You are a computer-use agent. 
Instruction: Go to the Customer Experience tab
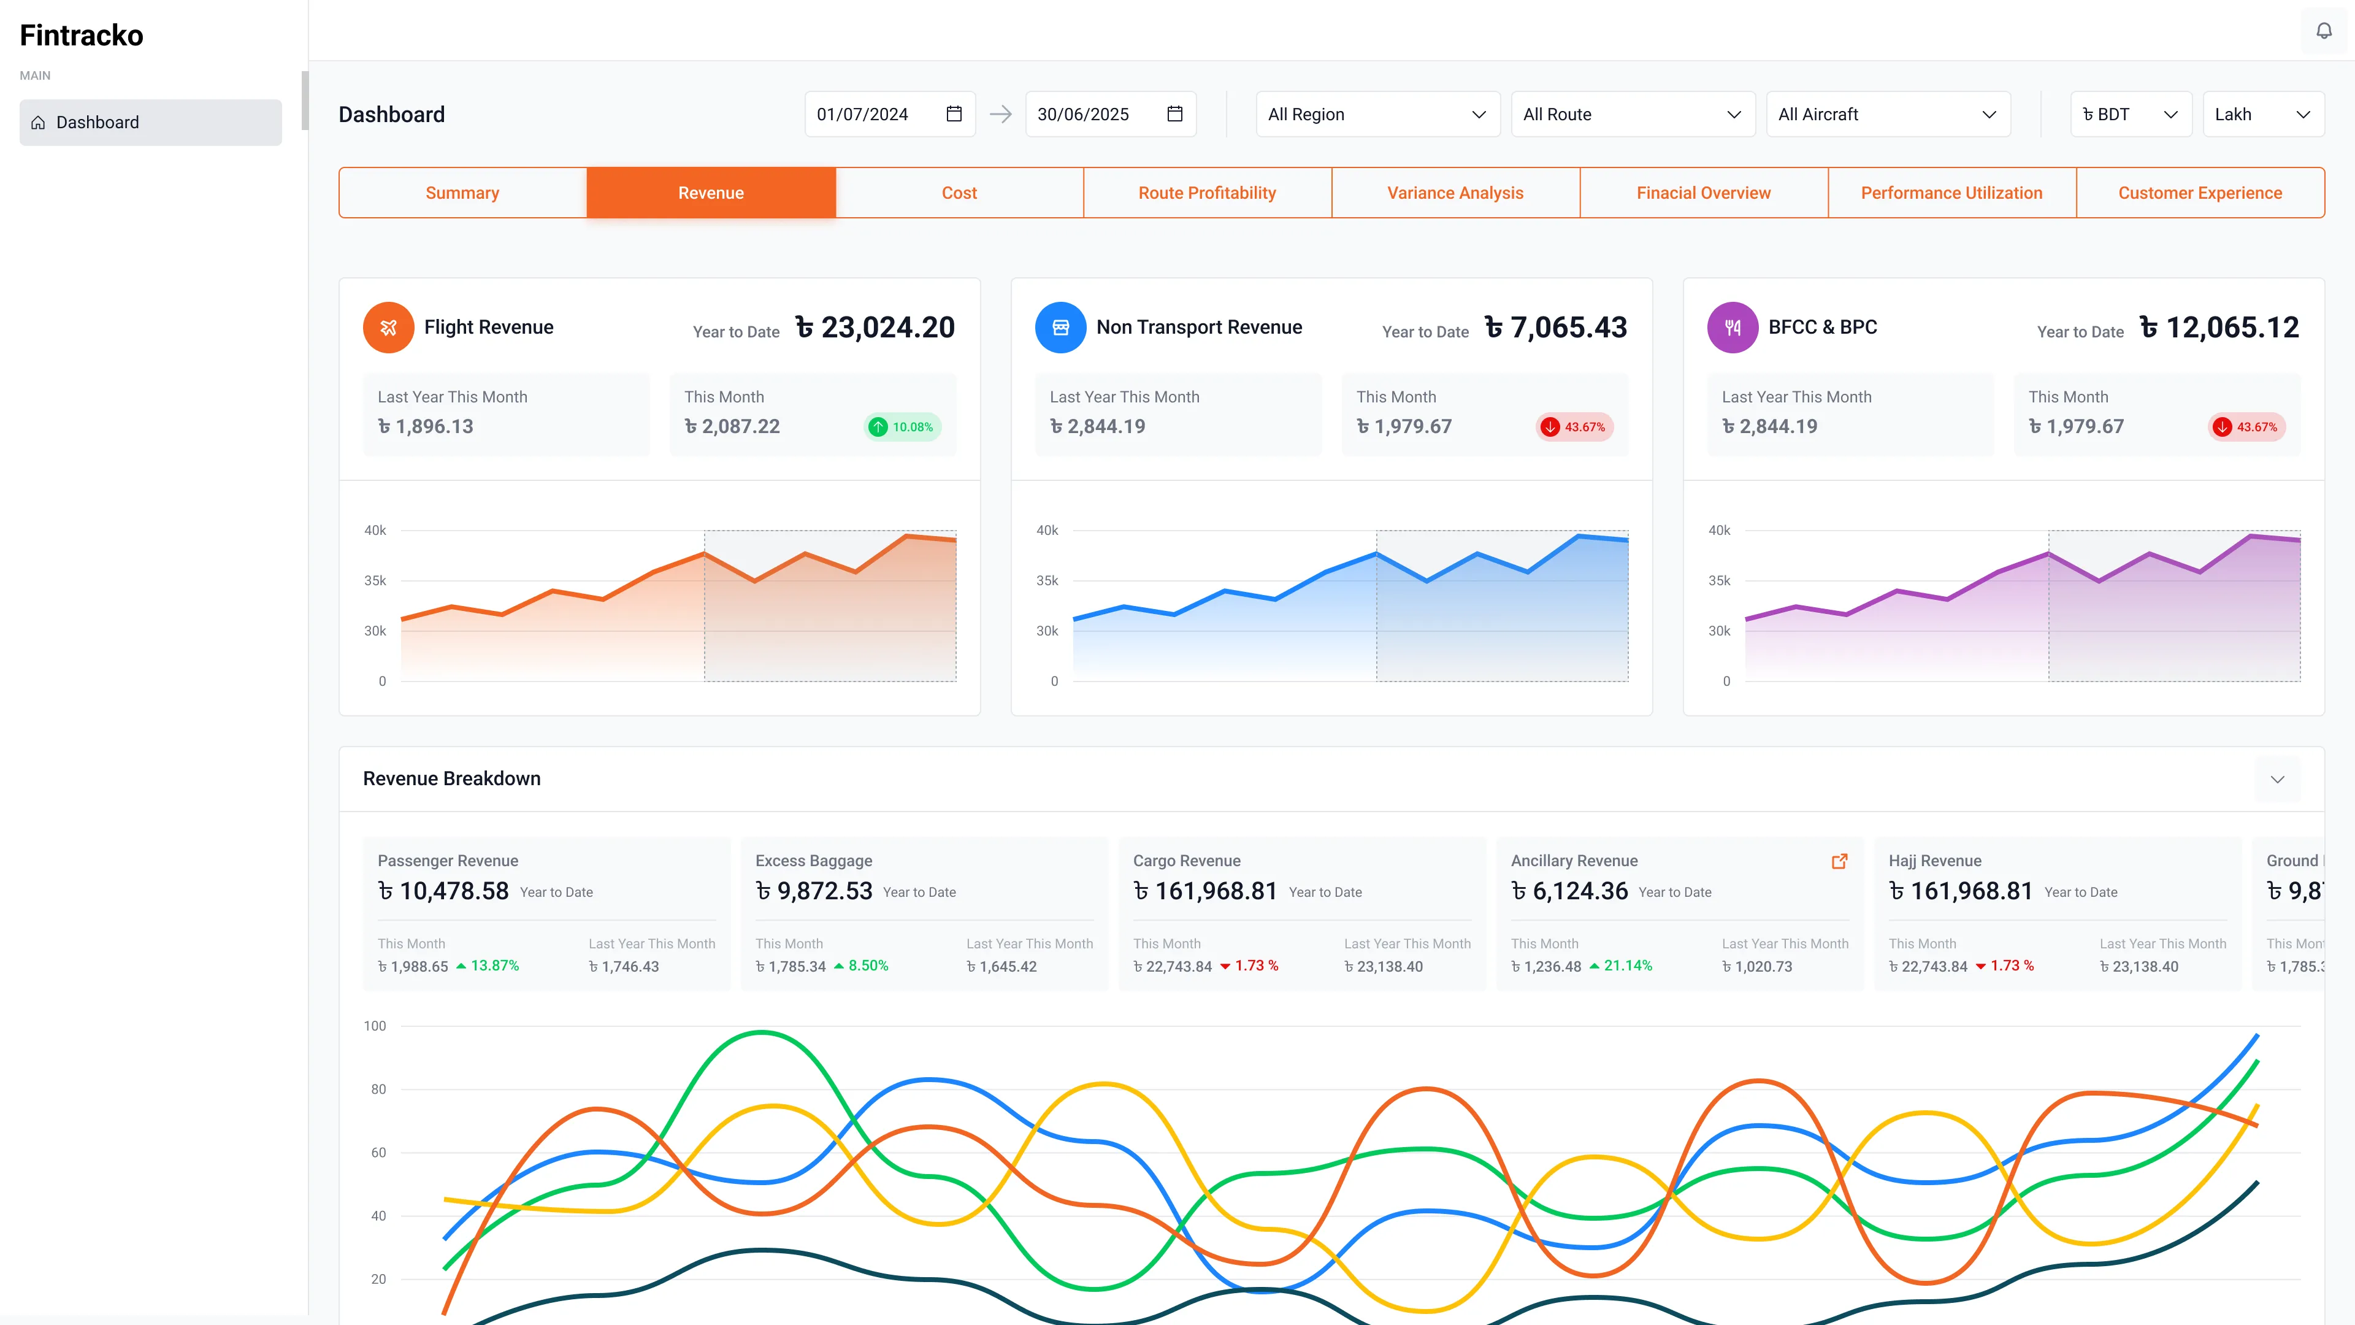(x=2200, y=193)
